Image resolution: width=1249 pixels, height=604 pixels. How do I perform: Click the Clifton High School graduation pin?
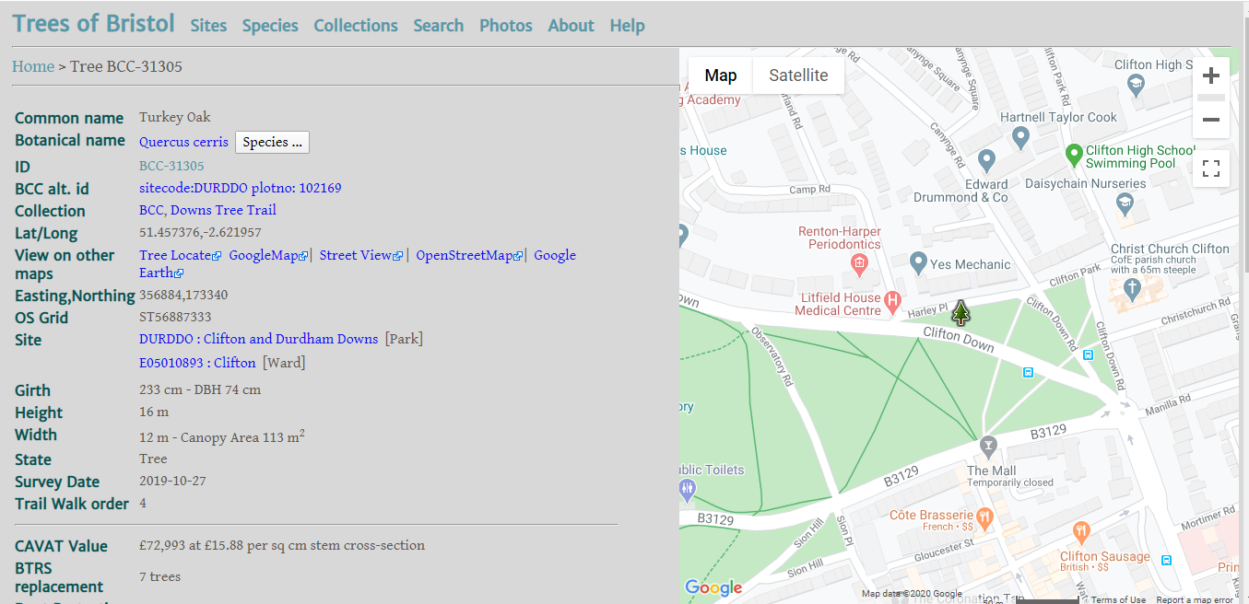point(1137,85)
